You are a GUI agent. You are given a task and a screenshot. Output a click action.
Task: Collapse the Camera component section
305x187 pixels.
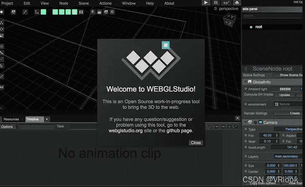click(x=246, y=122)
